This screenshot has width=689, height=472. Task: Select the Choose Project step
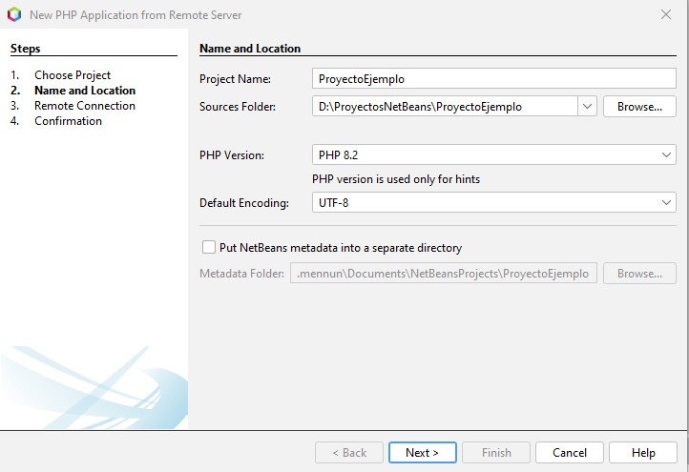tap(73, 75)
